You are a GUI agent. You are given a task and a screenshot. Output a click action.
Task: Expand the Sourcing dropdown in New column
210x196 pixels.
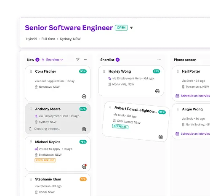(x=62, y=60)
